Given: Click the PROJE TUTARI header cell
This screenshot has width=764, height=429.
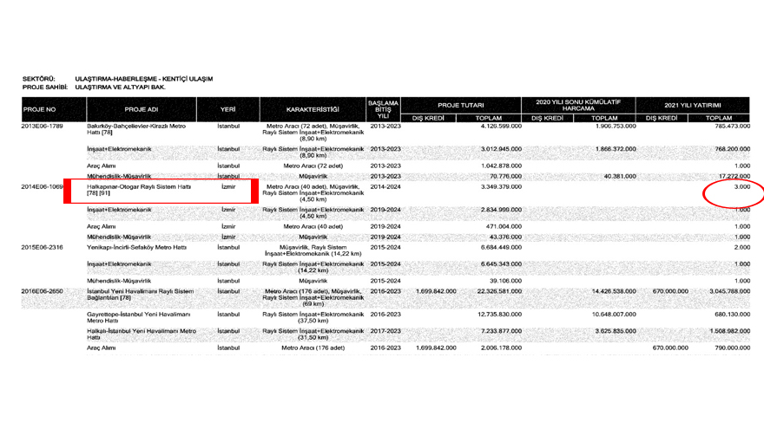Looking at the screenshot, I should coord(460,103).
